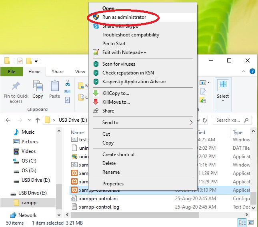
Task: Choose Cut from context menu
Action: pyautogui.click(x=106, y=134)
